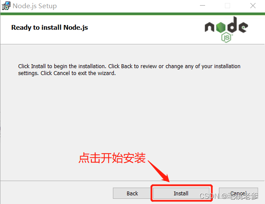The width and height of the screenshot is (265, 204).
Task: Click the red arrow pointing at Install
Action: pyautogui.click(x=159, y=171)
